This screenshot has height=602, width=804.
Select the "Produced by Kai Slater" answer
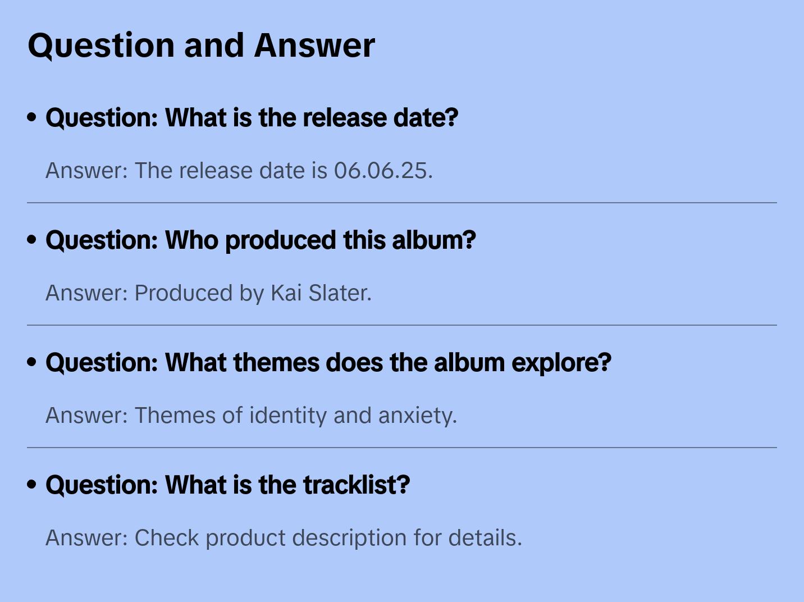(208, 293)
